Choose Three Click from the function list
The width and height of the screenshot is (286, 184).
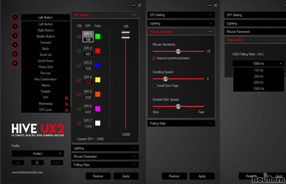pos(46,67)
